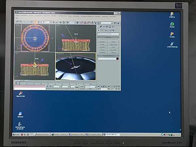Go to first animation frame
196x147 pixels.
tap(99, 86)
